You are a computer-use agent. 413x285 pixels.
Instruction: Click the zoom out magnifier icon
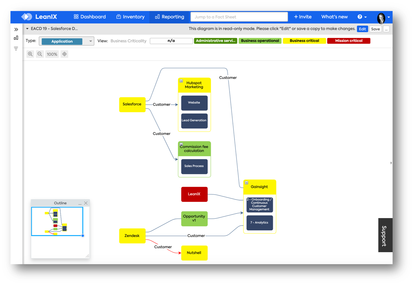pyautogui.click(x=40, y=54)
